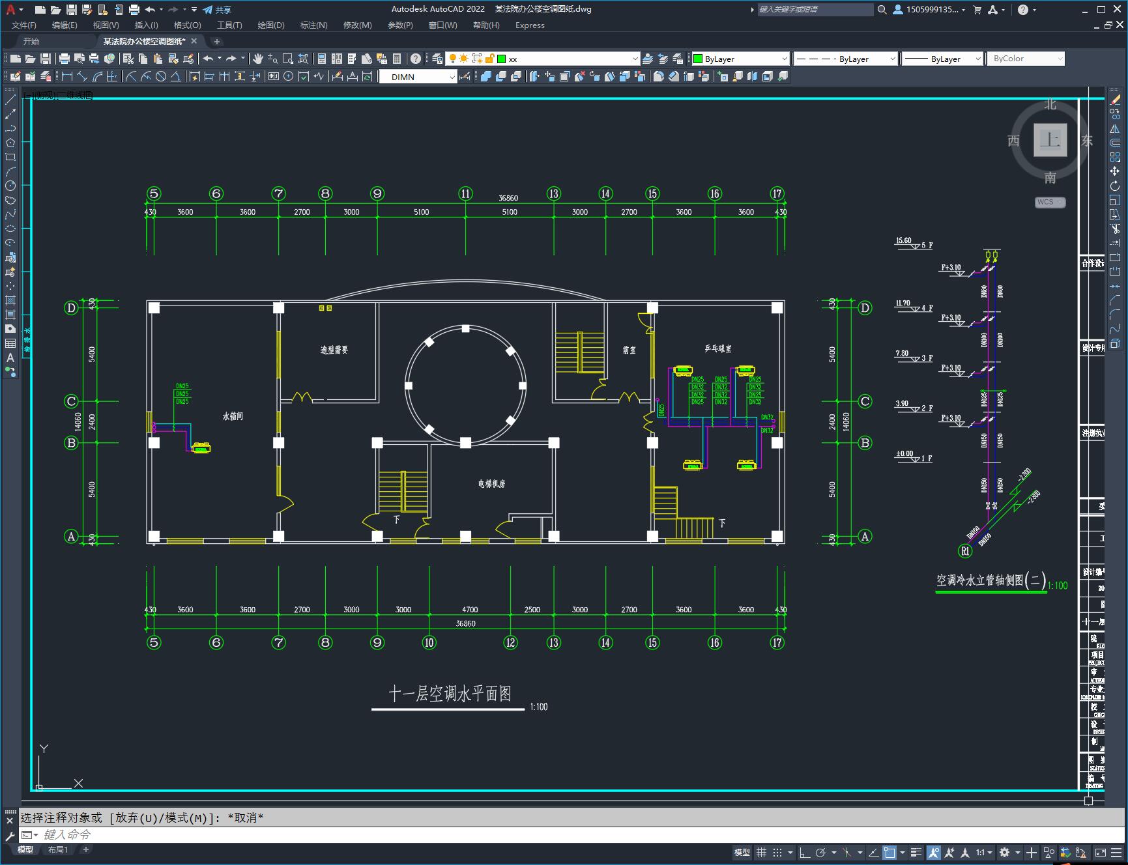Select the Rectangle draw tool

[x=10, y=157]
